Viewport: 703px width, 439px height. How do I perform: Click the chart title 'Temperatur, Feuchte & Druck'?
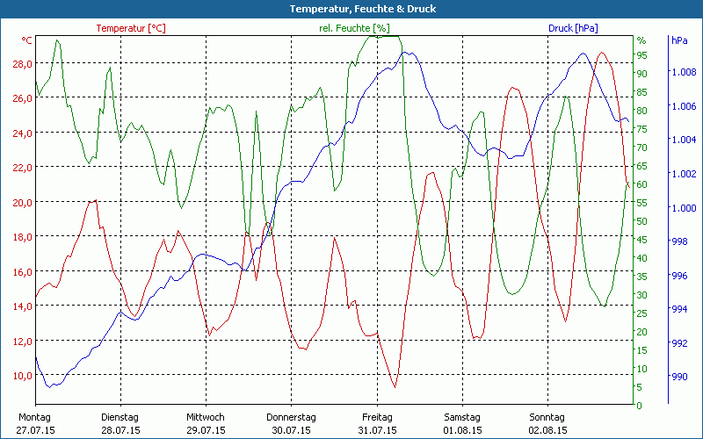point(351,9)
